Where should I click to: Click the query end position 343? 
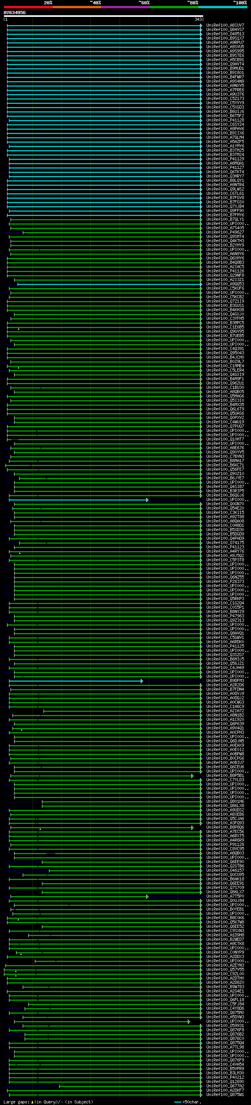[198, 19]
